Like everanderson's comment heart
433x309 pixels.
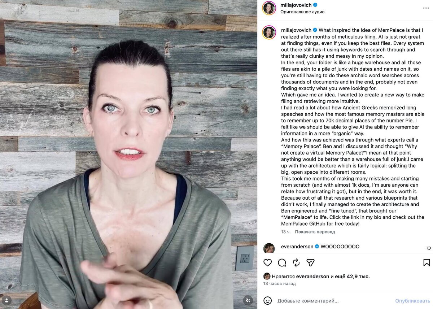429,248
